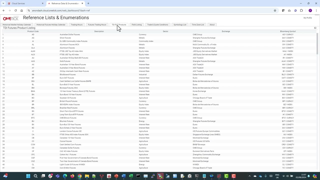
Task: Select the TDI FUT Products tab
Action: (x=119, y=25)
